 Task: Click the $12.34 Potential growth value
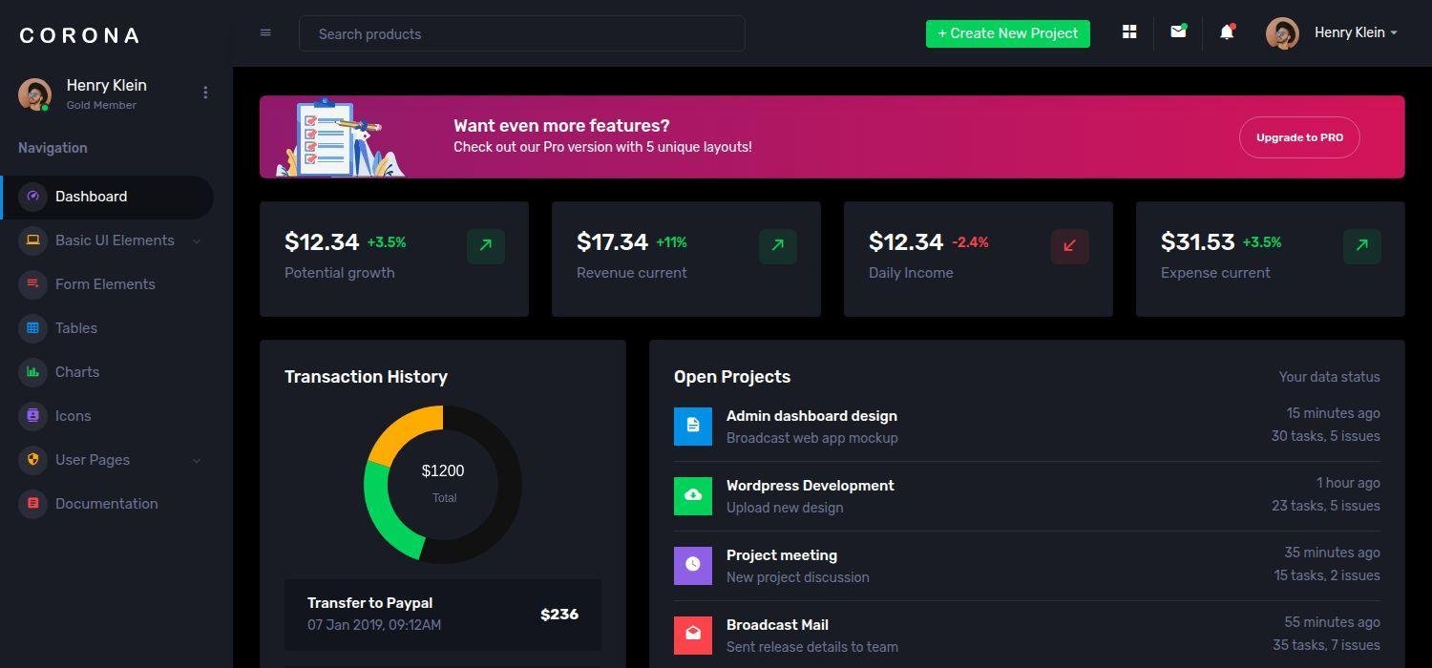[x=322, y=242]
